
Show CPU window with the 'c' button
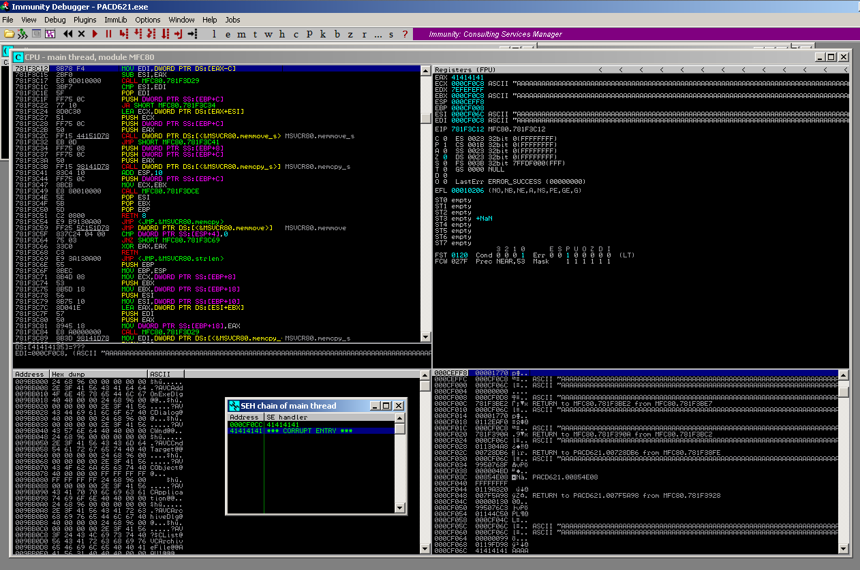point(296,33)
